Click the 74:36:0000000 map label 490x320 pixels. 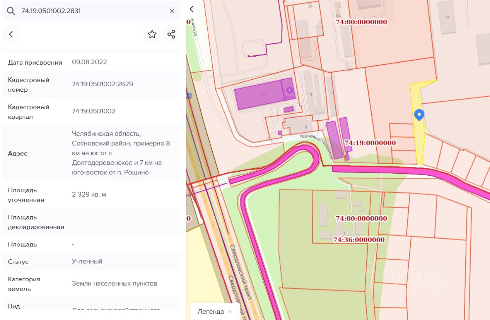point(359,240)
